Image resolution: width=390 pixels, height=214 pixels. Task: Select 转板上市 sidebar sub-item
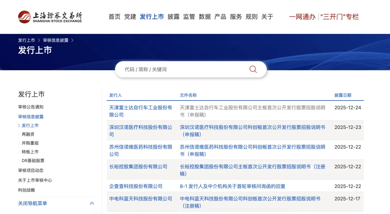(x=30, y=152)
